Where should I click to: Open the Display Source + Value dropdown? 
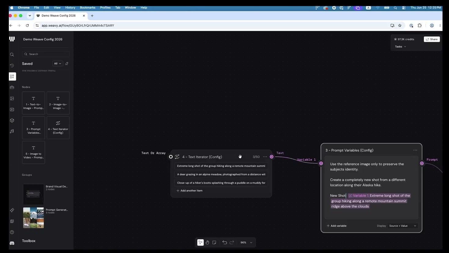[x=403, y=226]
